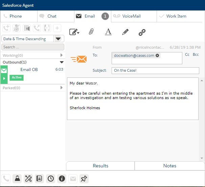Click the Bcc link
Viewport: 205px width, 187px height.
click(196, 54)
